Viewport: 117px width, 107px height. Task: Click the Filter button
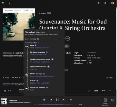[x=109, y=78]
